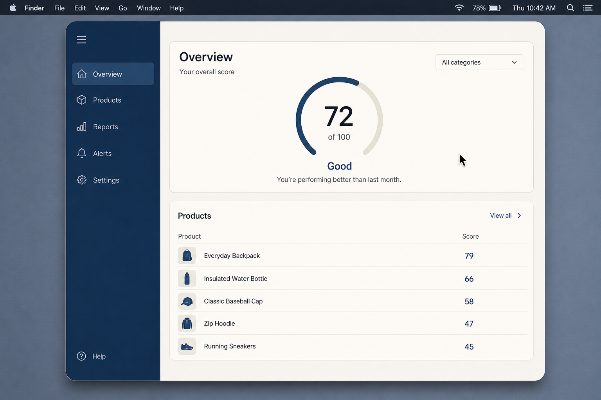The image size is (601, 400).
Task: Click the Overview page heading
Action: pyautogui.click(x=206, y=57)
